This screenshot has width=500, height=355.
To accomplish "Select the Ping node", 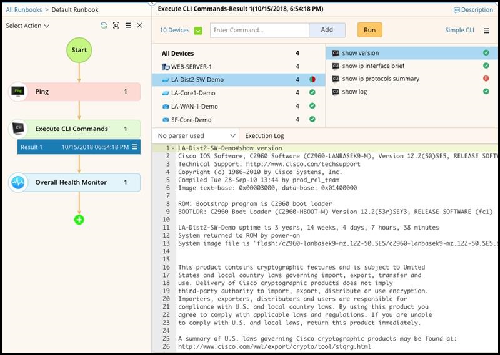I will click(x=80, y=92).
